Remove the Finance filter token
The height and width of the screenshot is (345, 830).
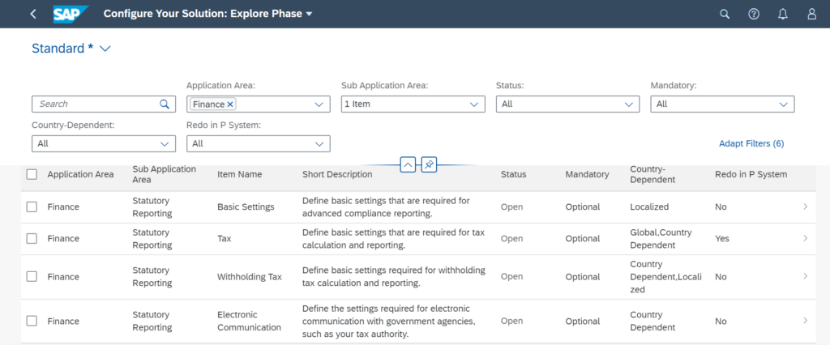229,104
